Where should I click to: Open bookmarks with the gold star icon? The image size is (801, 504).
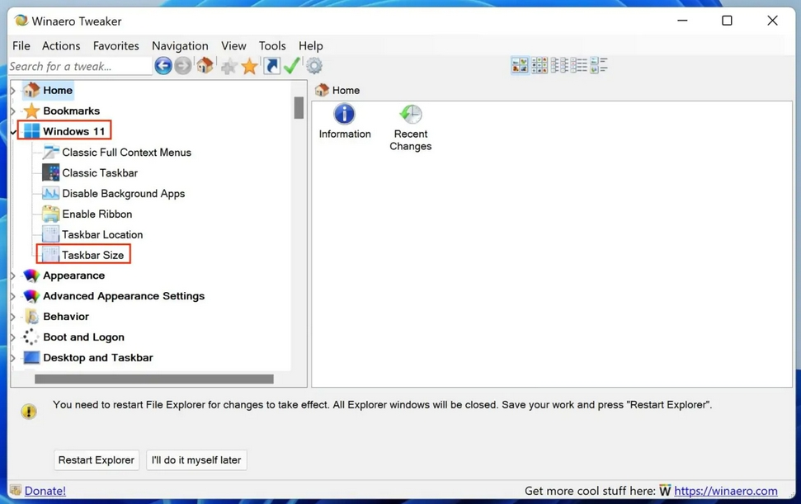point(250,66)
